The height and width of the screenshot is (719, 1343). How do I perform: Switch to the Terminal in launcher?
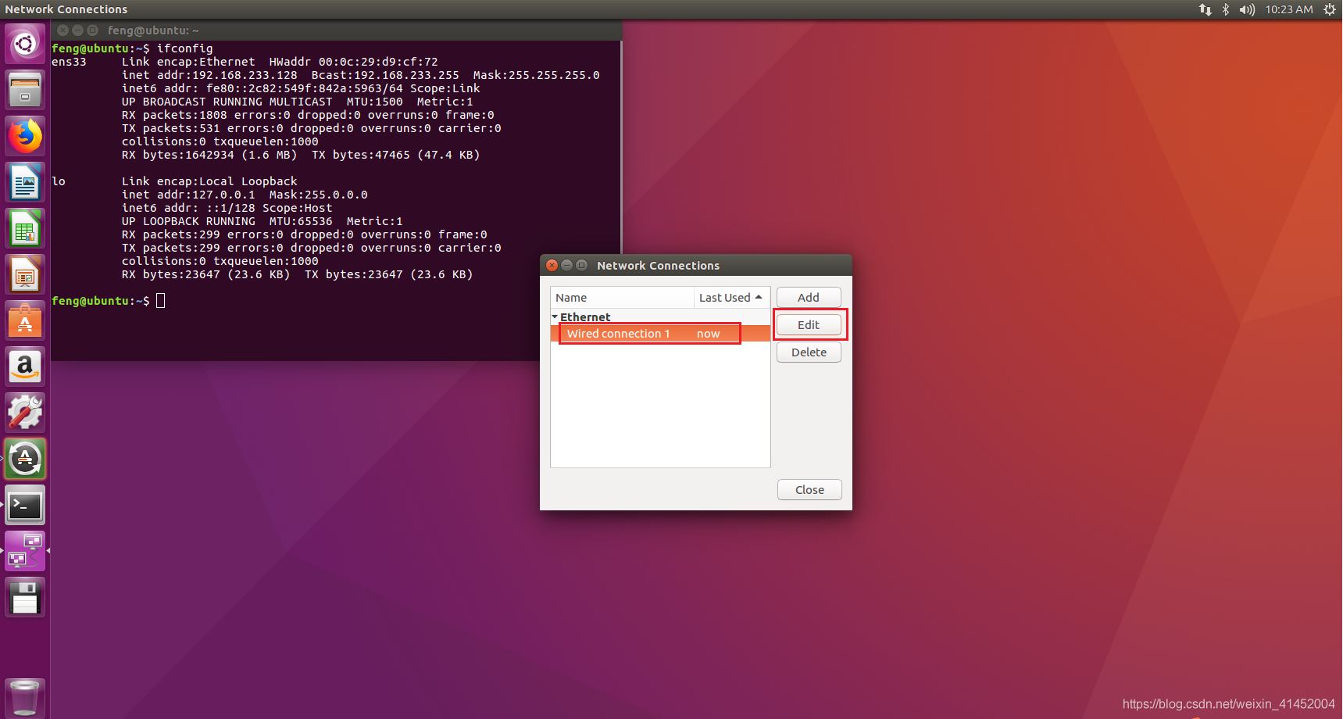click(25, 506)
